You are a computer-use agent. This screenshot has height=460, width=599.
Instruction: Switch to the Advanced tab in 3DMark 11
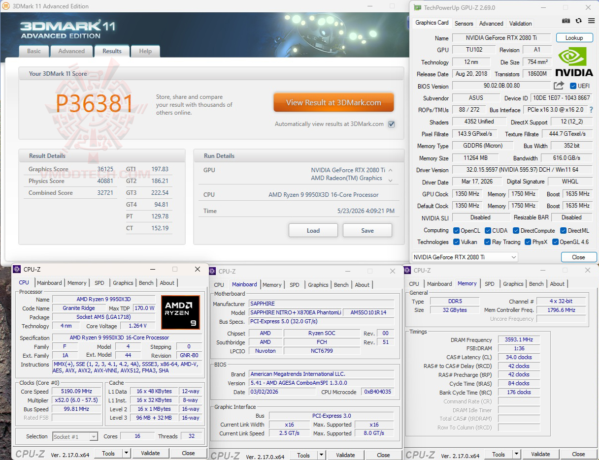71,51
